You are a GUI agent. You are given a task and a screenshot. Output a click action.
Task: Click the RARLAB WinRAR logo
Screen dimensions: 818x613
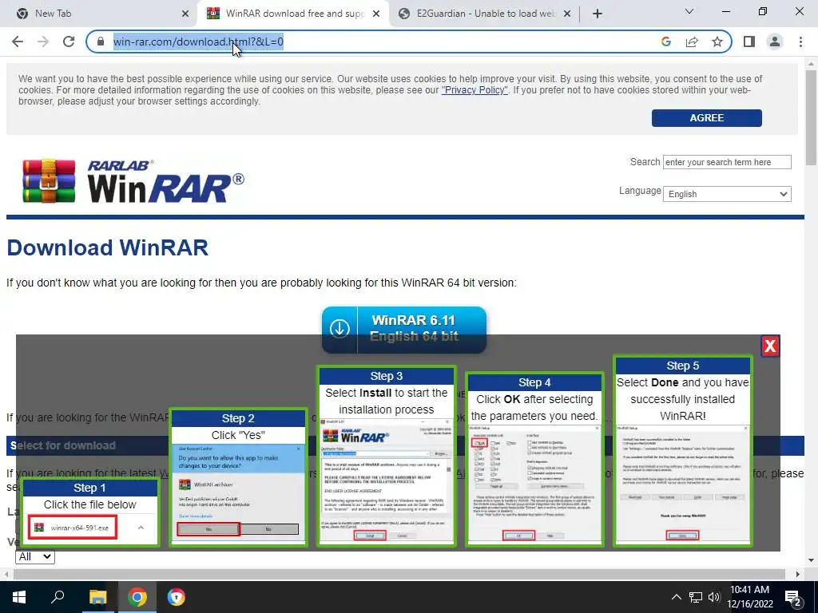pos(133,181)
